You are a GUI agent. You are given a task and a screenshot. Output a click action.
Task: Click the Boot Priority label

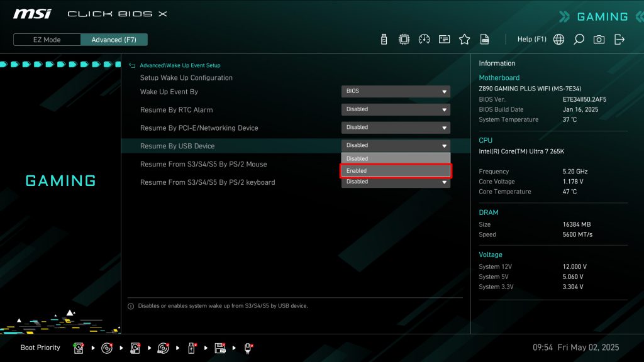(40, 348)
